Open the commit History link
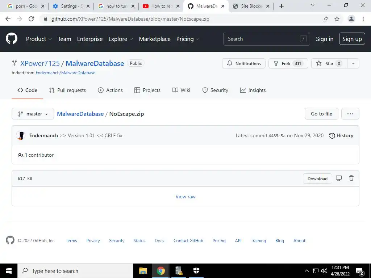The image size is (371, 278). pos(341,135)
